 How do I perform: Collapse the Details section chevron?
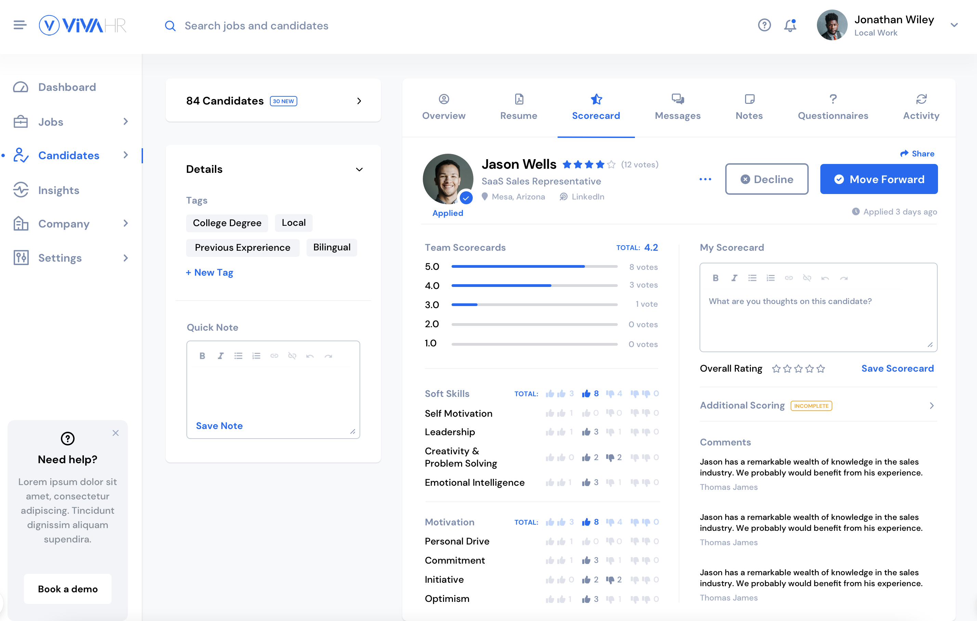pyautogui.click(x=359, y=169)
